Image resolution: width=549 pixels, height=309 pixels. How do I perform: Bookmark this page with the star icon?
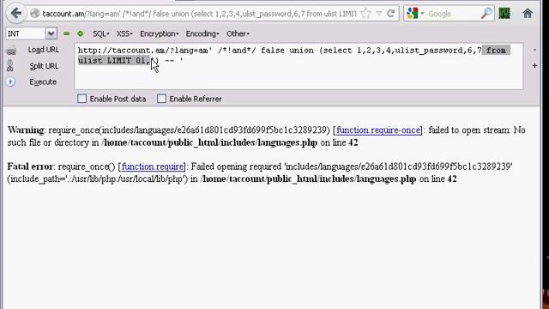click(x=366, y=14)
